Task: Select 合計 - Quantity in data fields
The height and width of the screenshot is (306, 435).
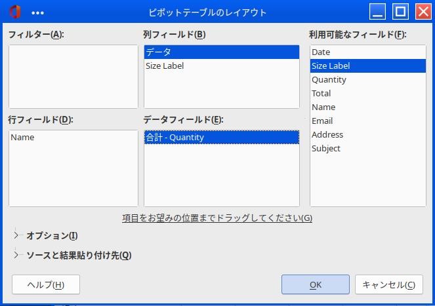Action: (175, 137)
